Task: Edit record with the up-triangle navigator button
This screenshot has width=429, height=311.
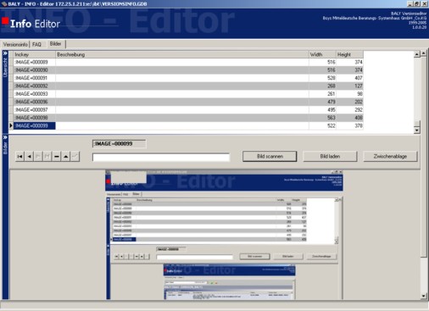Action: click(x=66, y=156)
